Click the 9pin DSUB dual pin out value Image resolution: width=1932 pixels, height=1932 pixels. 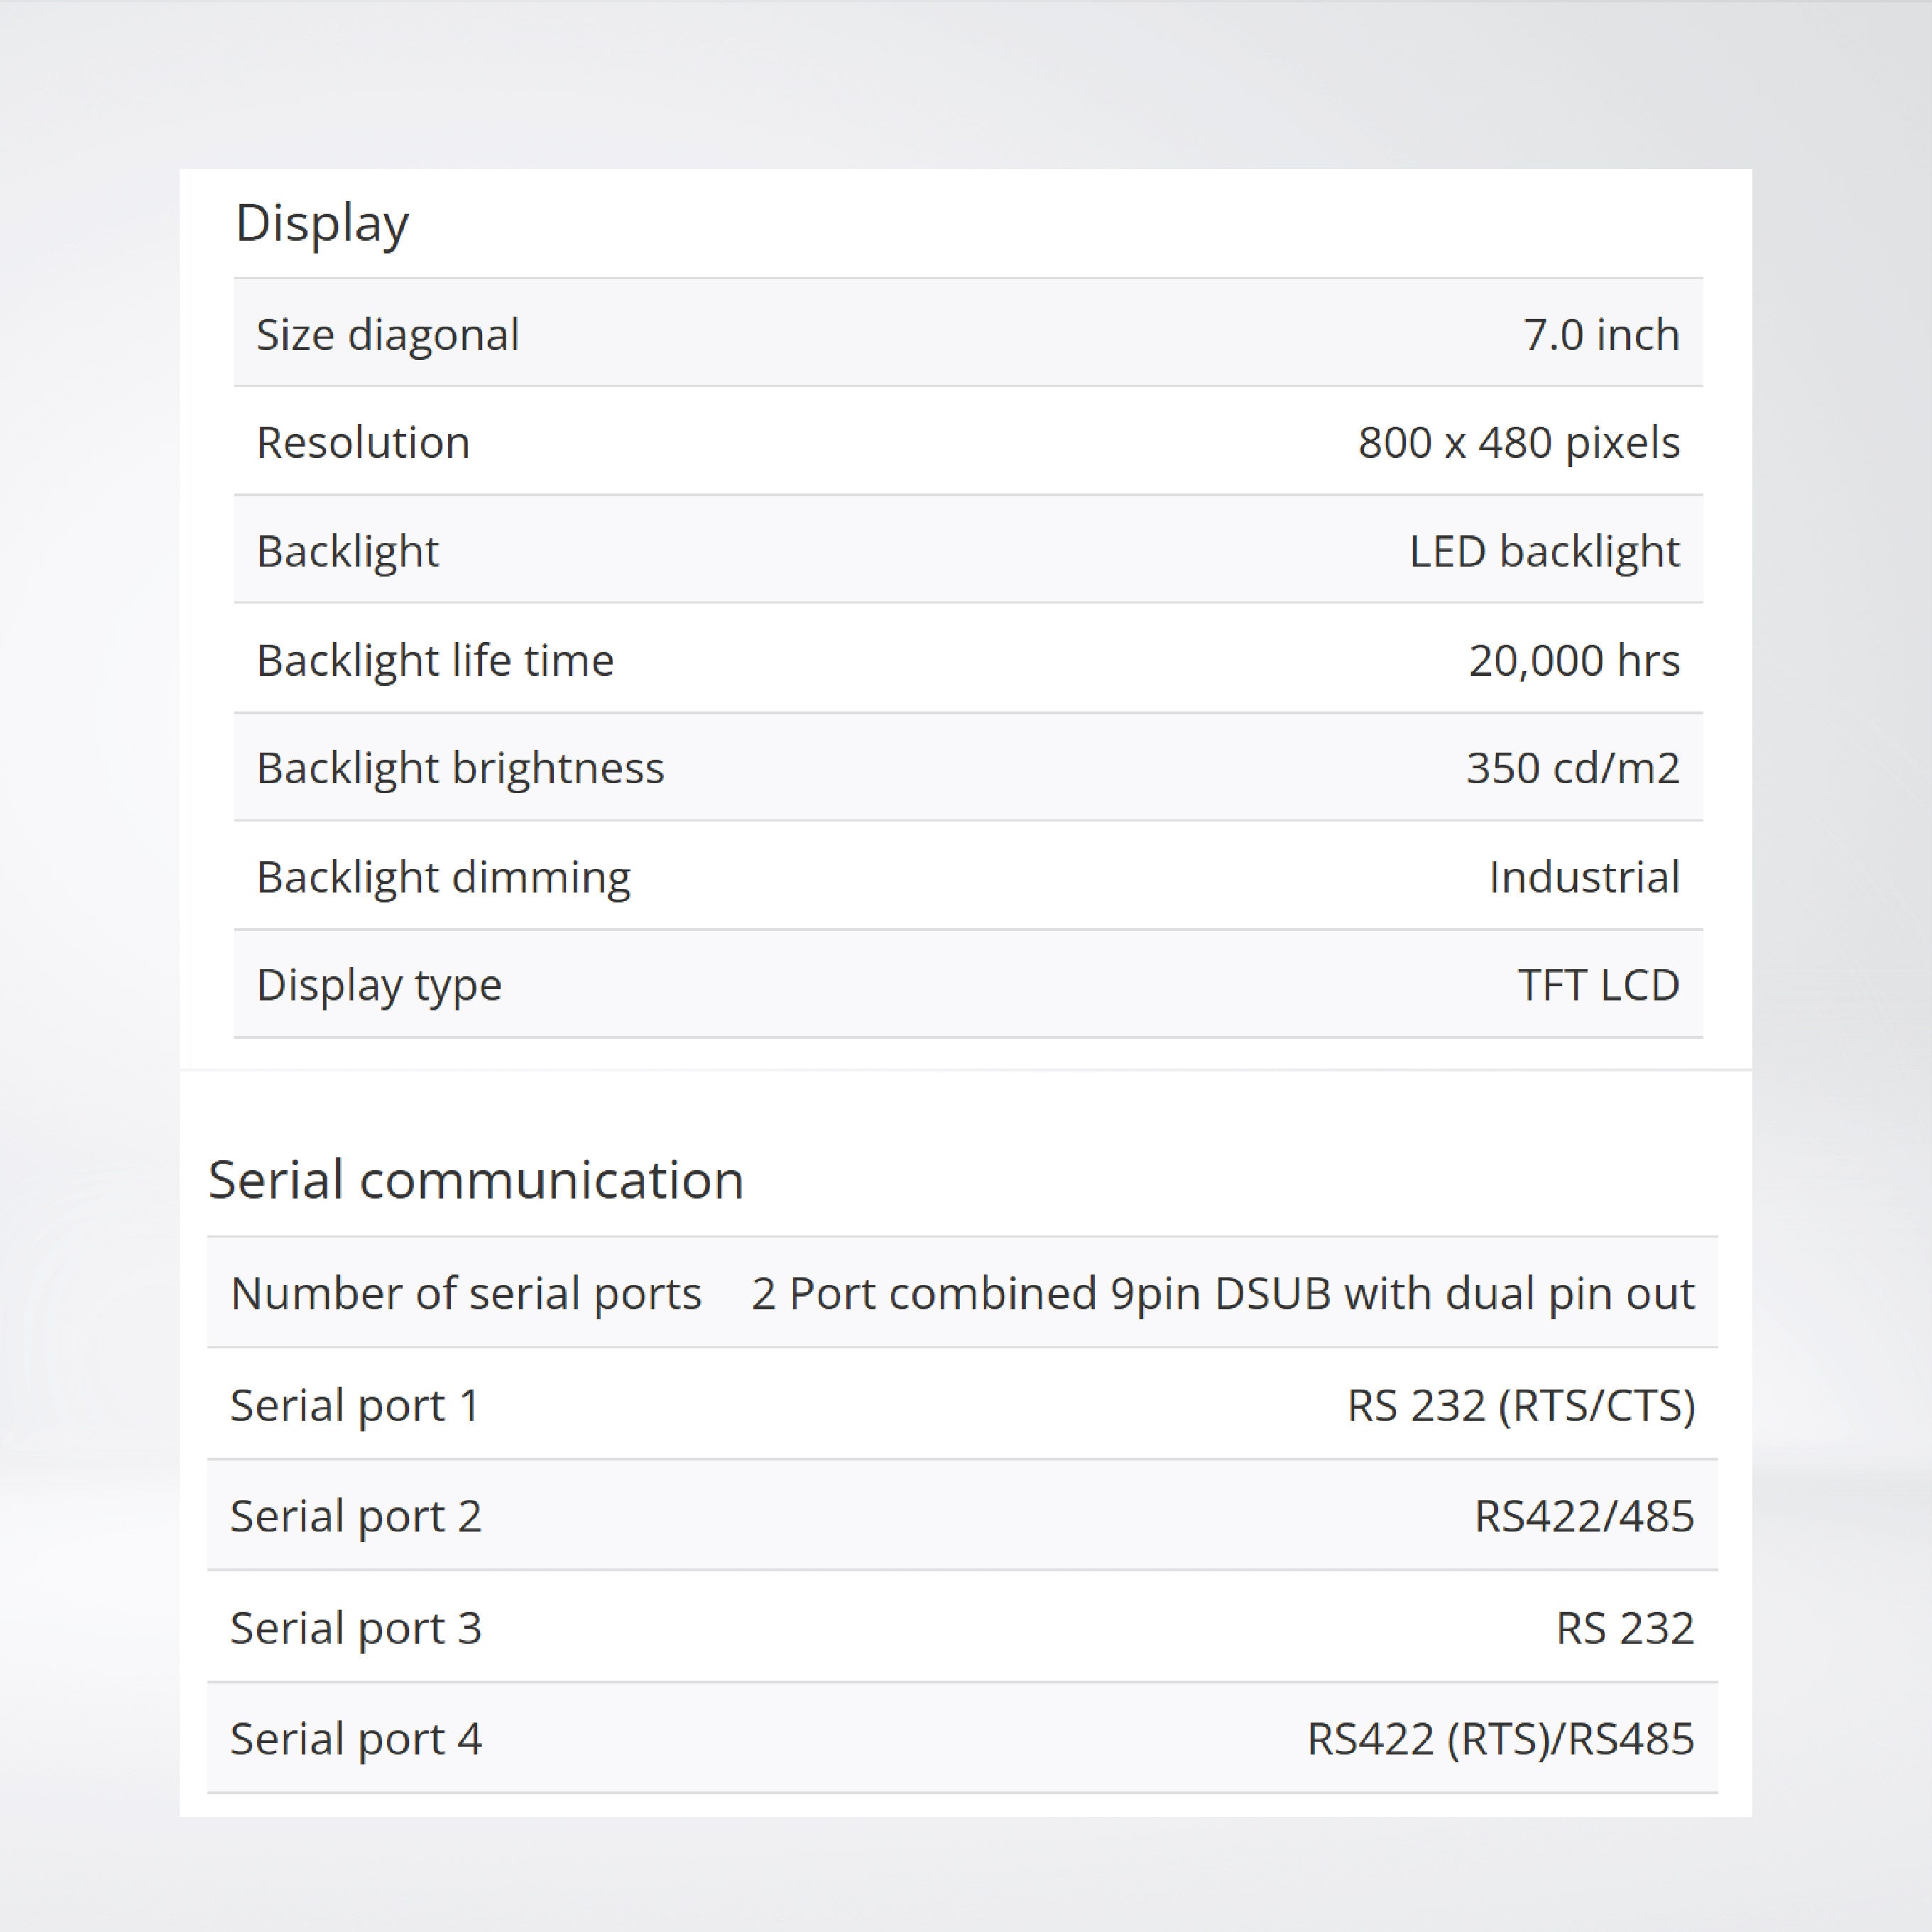point(1222,1293)
